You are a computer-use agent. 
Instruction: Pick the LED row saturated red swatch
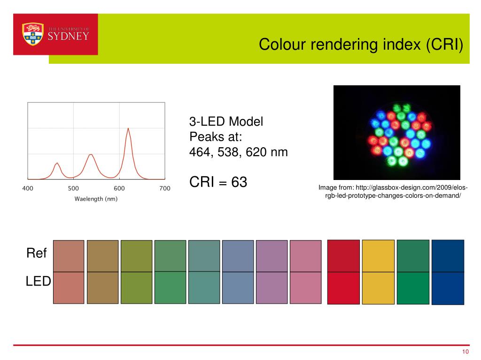click(x=343, y=288)
